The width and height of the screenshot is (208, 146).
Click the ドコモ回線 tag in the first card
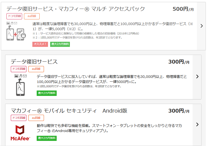pyautogui.click(x=14, y=16)
